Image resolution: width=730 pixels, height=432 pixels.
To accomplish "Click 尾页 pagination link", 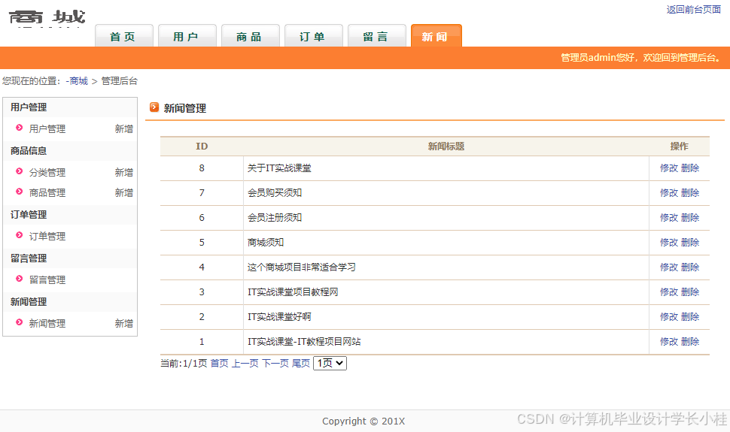I will [301, 363].
